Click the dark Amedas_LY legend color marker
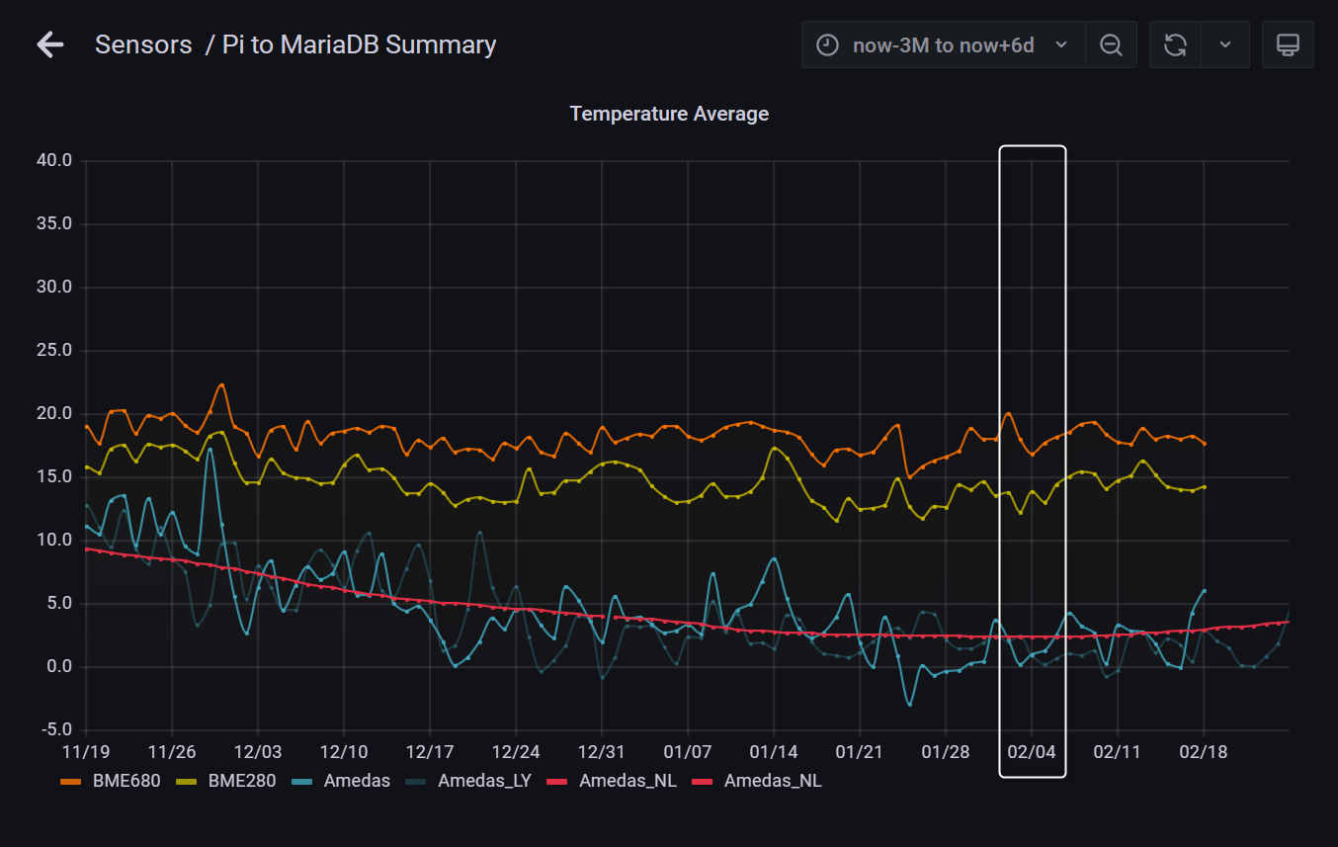Screen dimensions: 1338x847 [418, 781]
